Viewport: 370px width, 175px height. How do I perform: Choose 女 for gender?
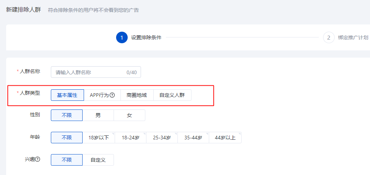(129, 115)
